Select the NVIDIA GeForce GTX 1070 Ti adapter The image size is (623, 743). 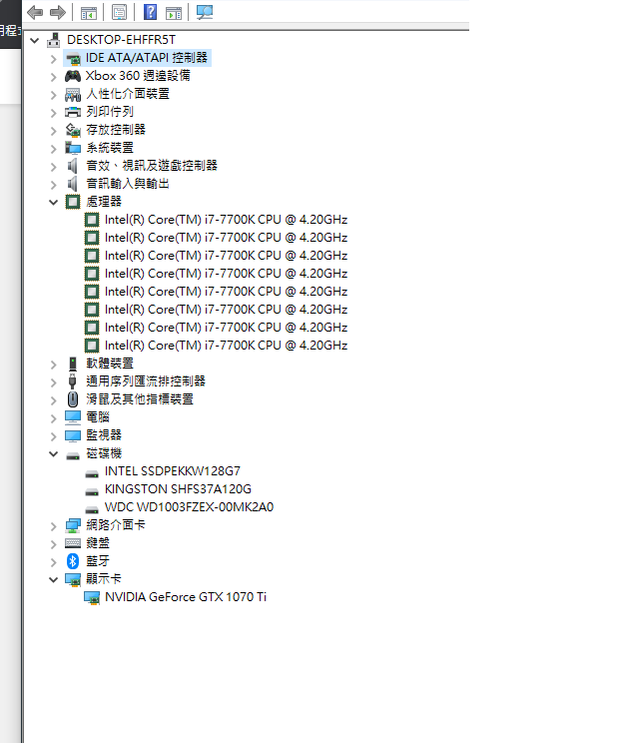186,597
